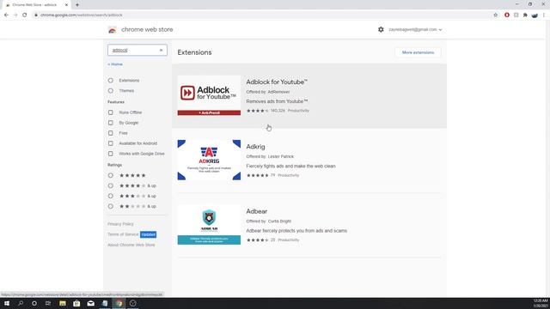Screen dimensions: 550x309
Task: Open the Chrome profile avatar
Action: coord(535,15)
